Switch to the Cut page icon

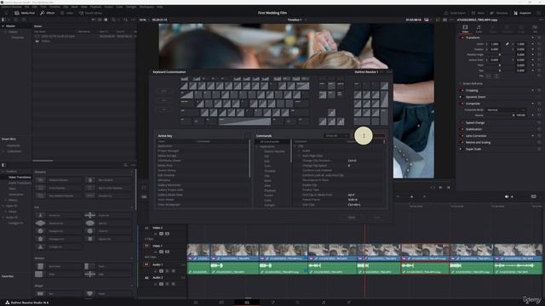(x=221, y=303)
